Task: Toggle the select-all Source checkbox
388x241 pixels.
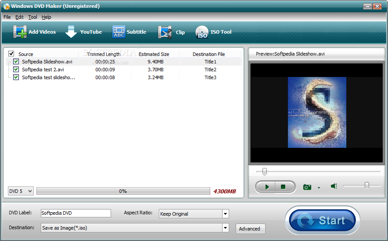Action: pos(11,53)
